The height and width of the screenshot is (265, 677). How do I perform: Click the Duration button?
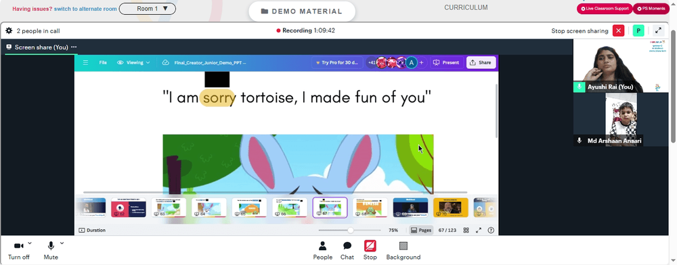tap(92, 230)
